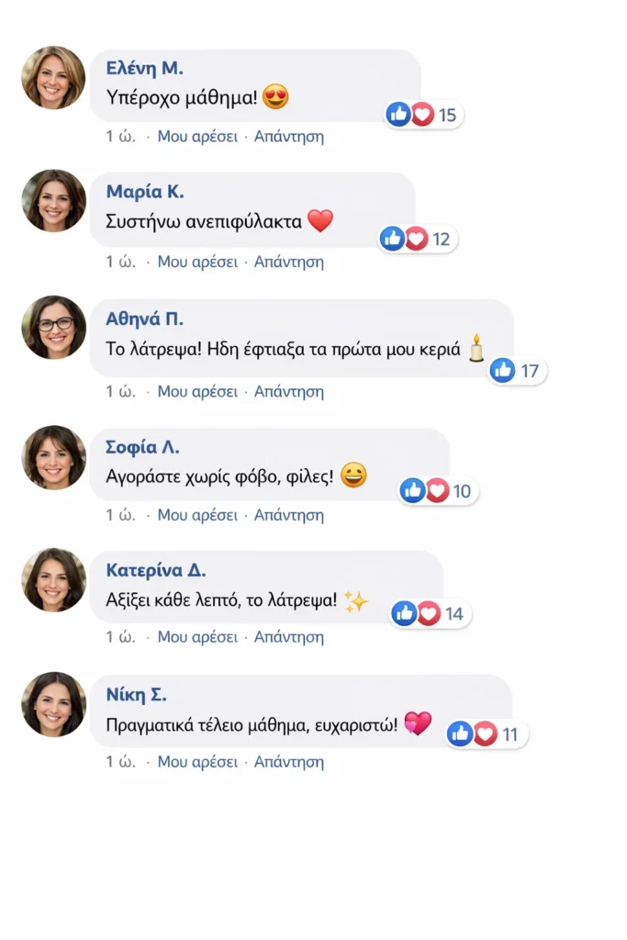
Task: Like Αθηνά Π.'s comment via 'Μου αρέσει'
Action: pos(197,392)
